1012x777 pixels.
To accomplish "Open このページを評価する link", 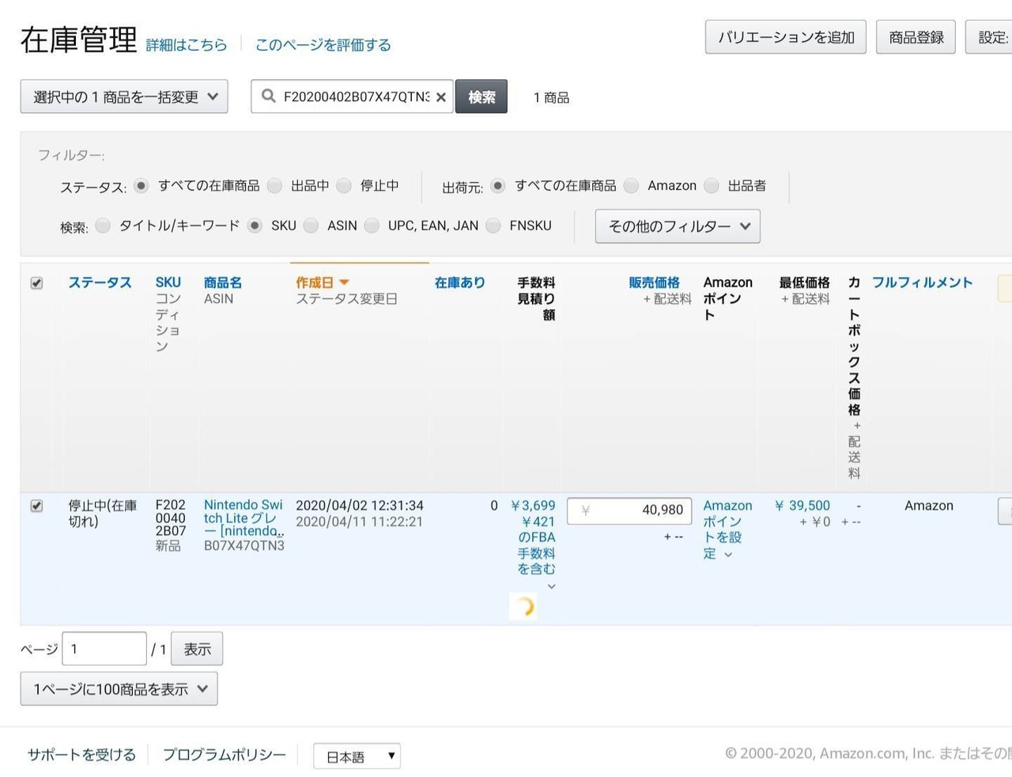I will (x=323, y=45).
